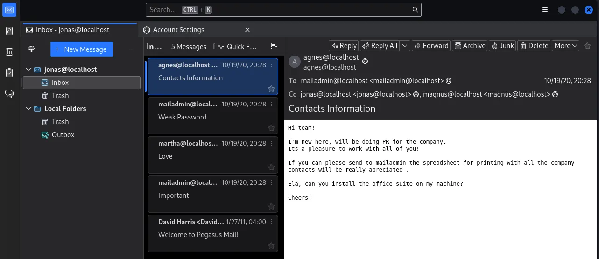Collapse the jonas@localhost account tree

(x=28, y=70)
